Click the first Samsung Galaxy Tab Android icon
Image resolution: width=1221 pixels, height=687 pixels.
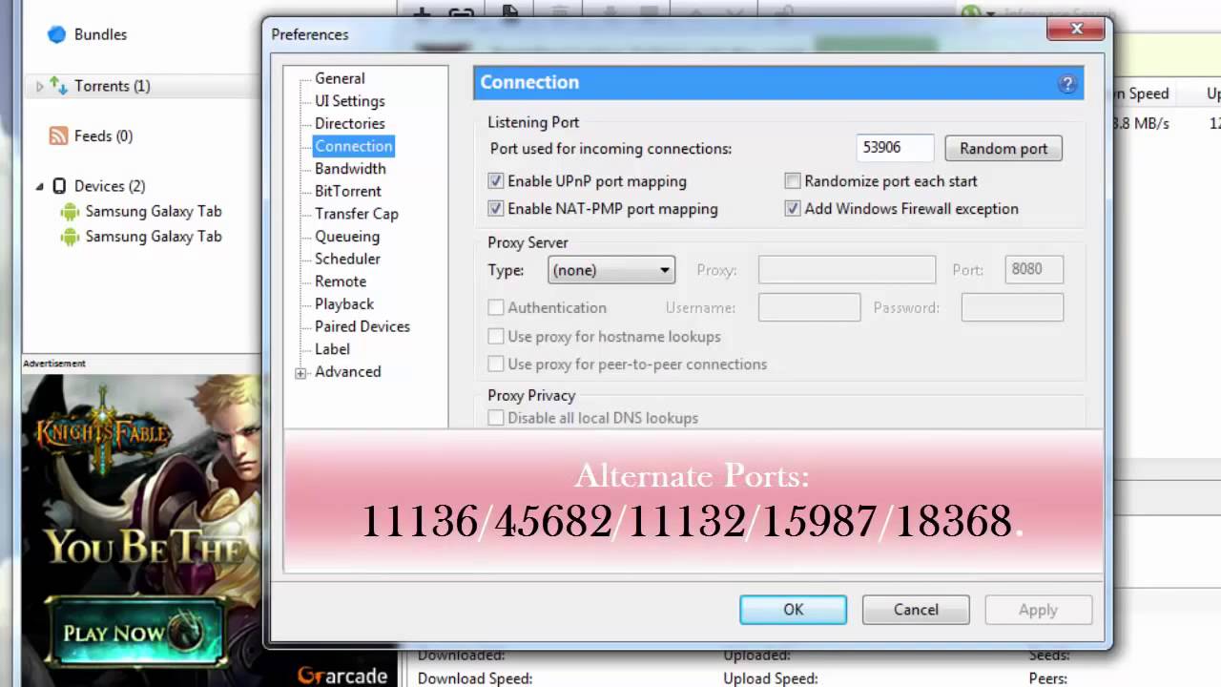[x=70, y=212]
